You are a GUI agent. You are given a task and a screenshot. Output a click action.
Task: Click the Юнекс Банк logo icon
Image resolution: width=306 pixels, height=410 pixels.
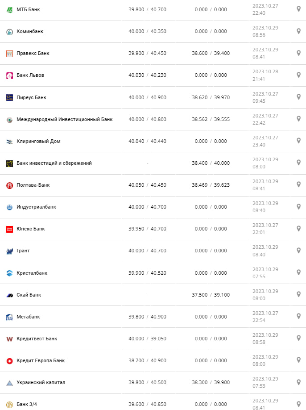tap(9, 229)
